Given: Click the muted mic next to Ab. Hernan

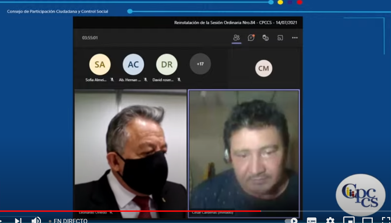Looking at the screenshot, I should (146, 80).
